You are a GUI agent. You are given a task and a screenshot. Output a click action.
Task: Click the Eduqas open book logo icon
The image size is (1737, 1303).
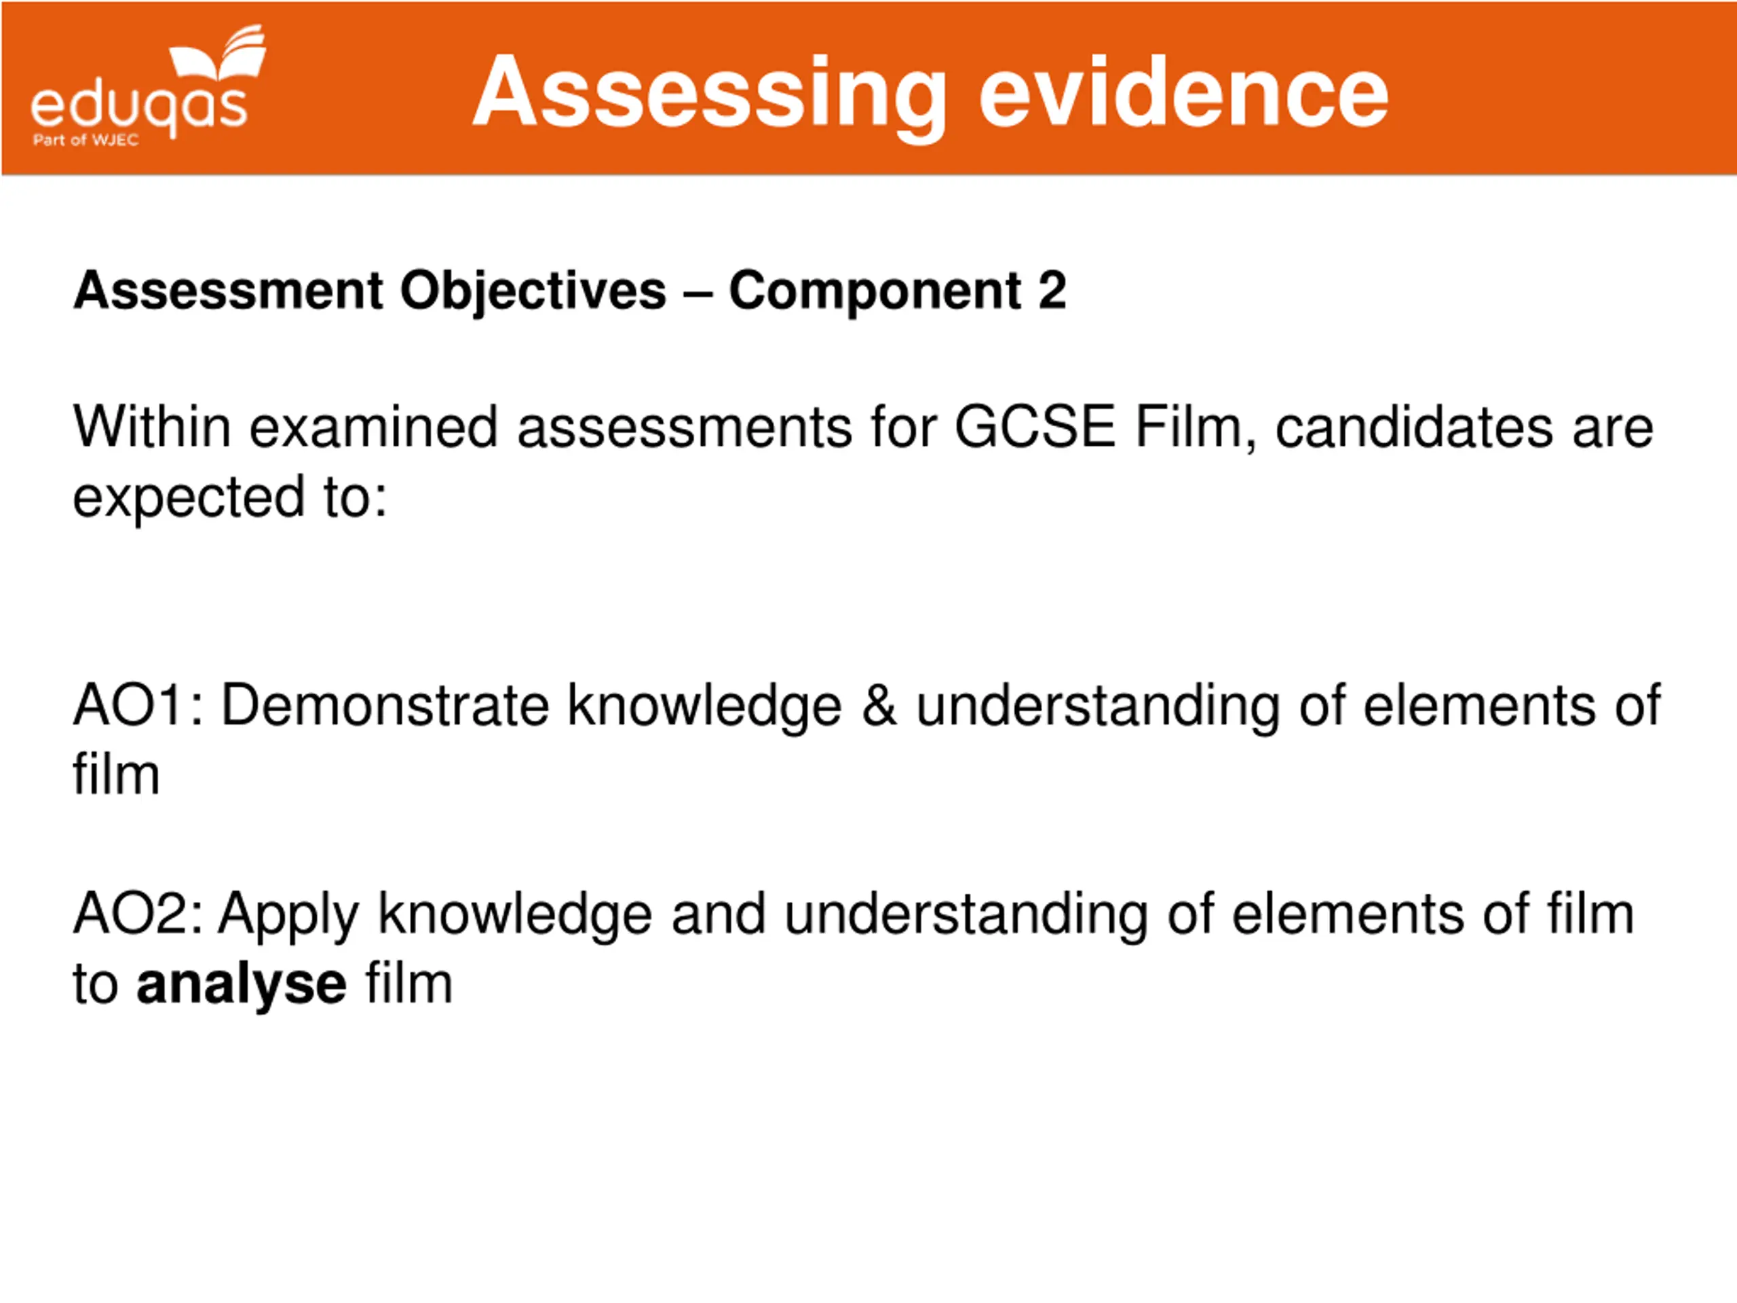[218, 54]
